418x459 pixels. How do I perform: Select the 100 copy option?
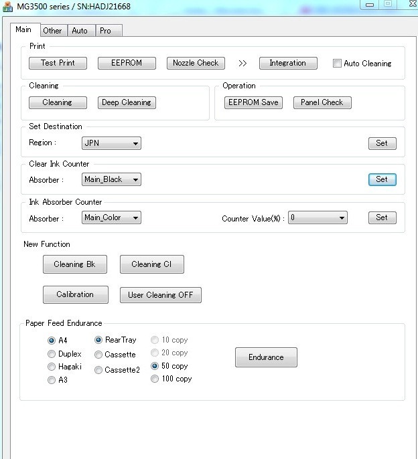coord(155,379)
